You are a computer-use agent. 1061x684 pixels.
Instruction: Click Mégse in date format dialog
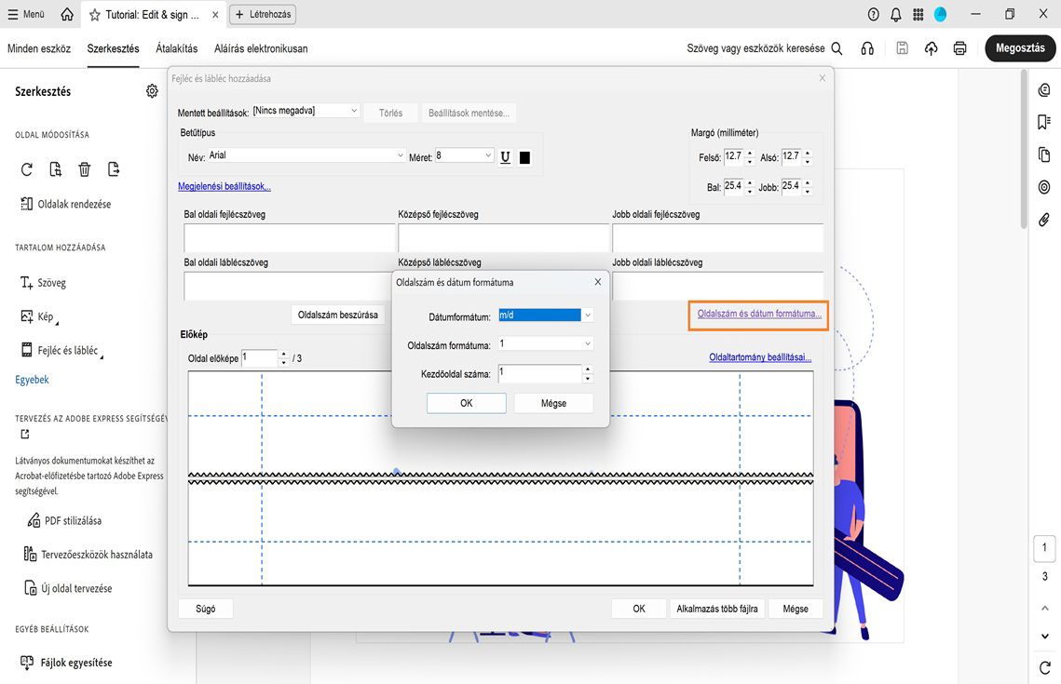(x=553, y=404)
